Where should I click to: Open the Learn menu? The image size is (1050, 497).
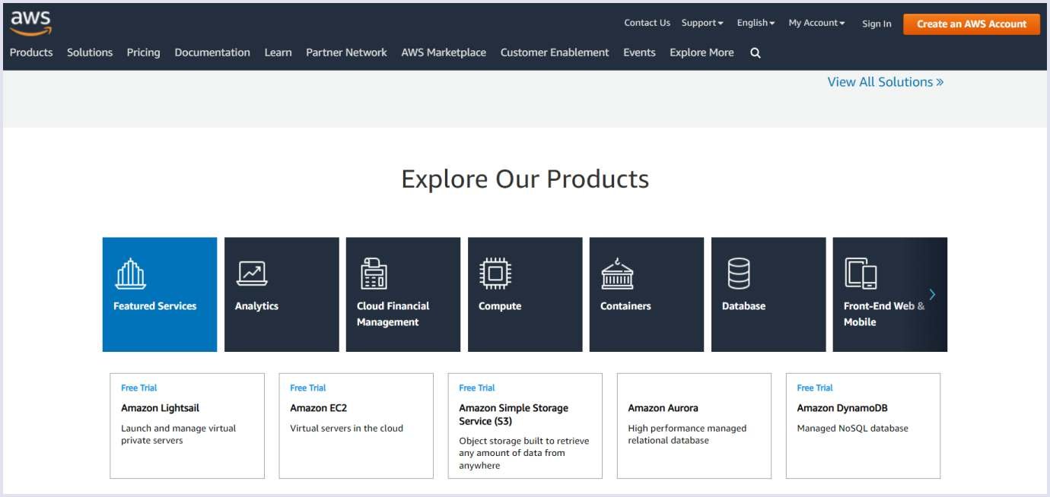pyautogui.click(x=278, y=52)
